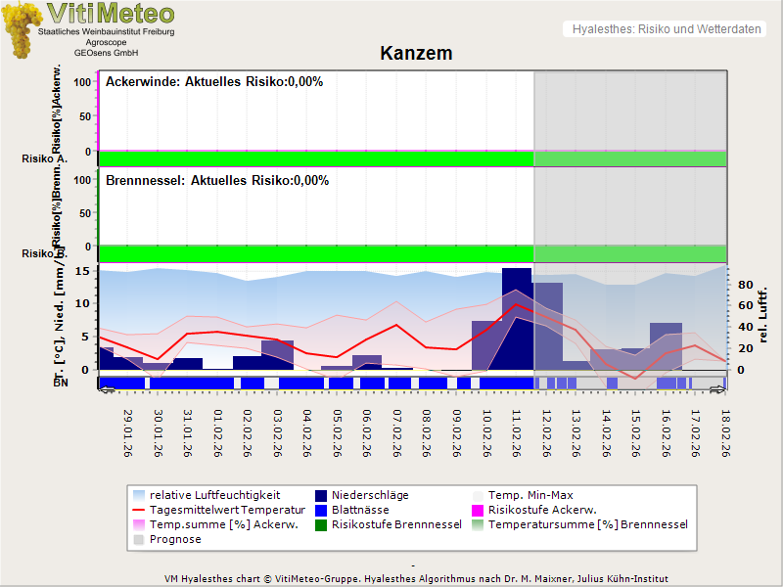Screen dimensions: 783x587
Task: Click the Ackerwinde Aktuelles Risiko heading
Action: [x=214, y=82]
